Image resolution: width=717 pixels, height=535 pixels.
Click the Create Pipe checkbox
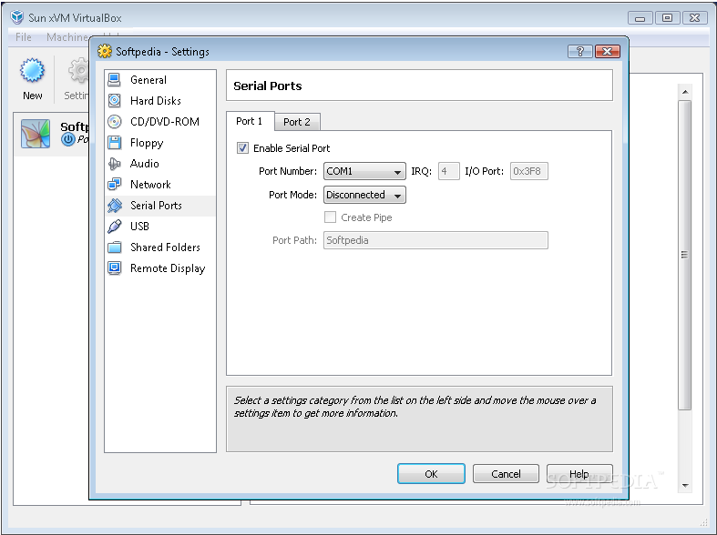pos(330,217)
